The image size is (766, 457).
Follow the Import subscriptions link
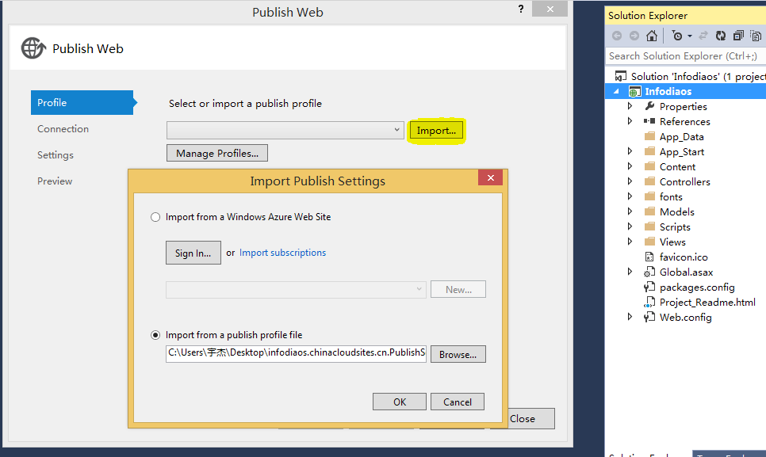[x=282, y=253]
